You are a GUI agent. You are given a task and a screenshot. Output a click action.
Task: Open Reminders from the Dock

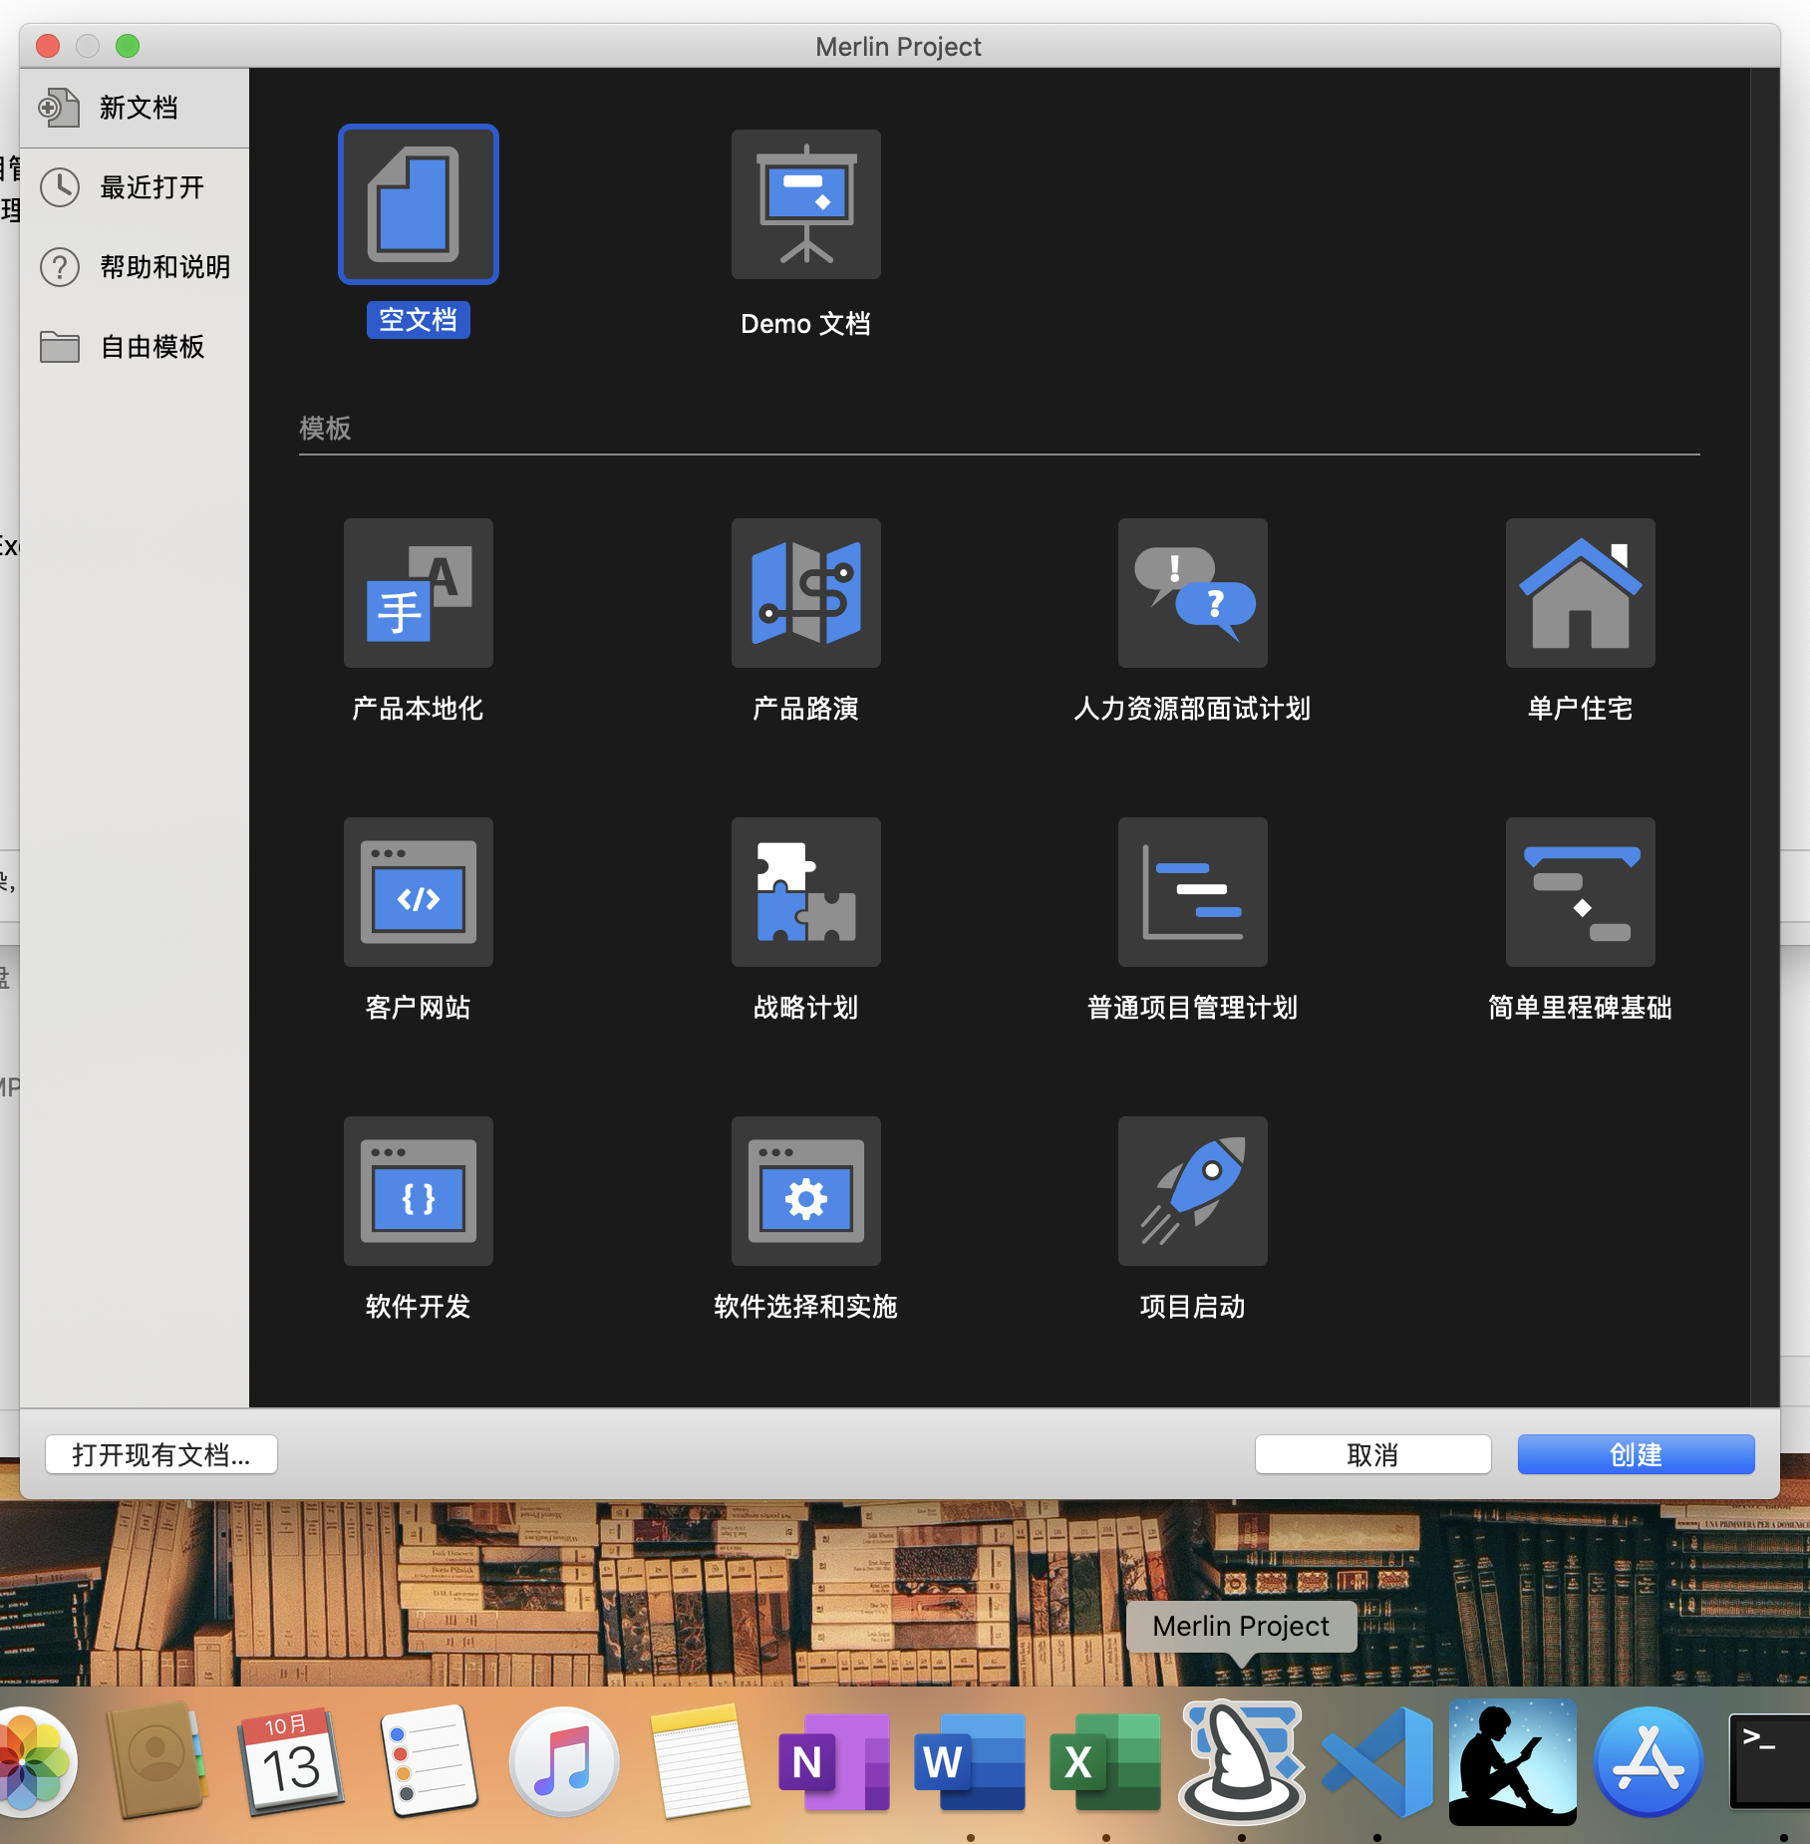click(x=429, y=1762)
